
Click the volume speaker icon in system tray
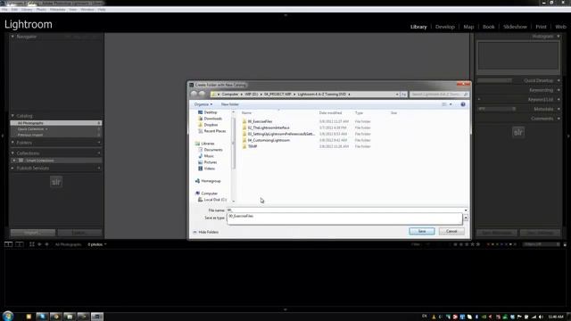click(x=541, y=317)
